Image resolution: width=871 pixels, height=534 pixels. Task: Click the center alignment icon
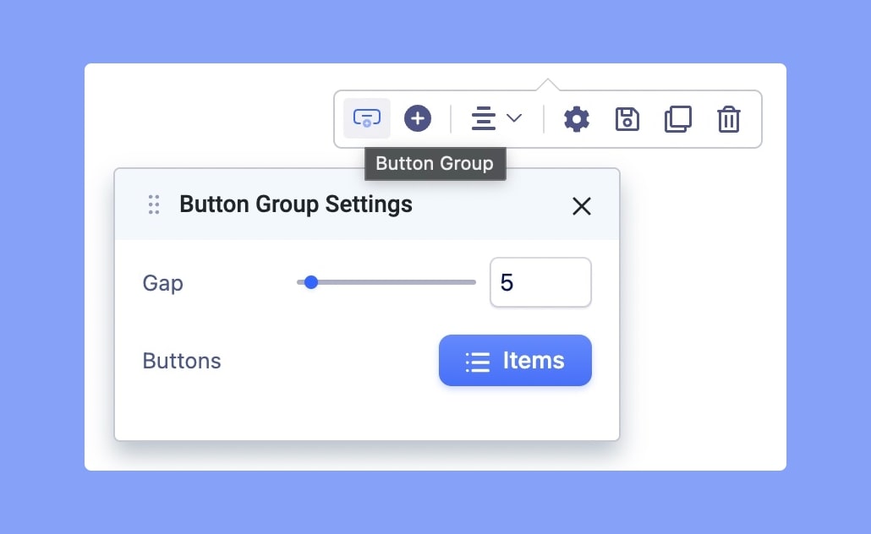click(x=483, y=118)
